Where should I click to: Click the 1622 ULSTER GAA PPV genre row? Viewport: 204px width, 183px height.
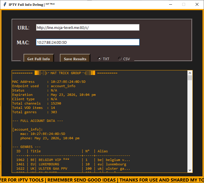(73, 169)
